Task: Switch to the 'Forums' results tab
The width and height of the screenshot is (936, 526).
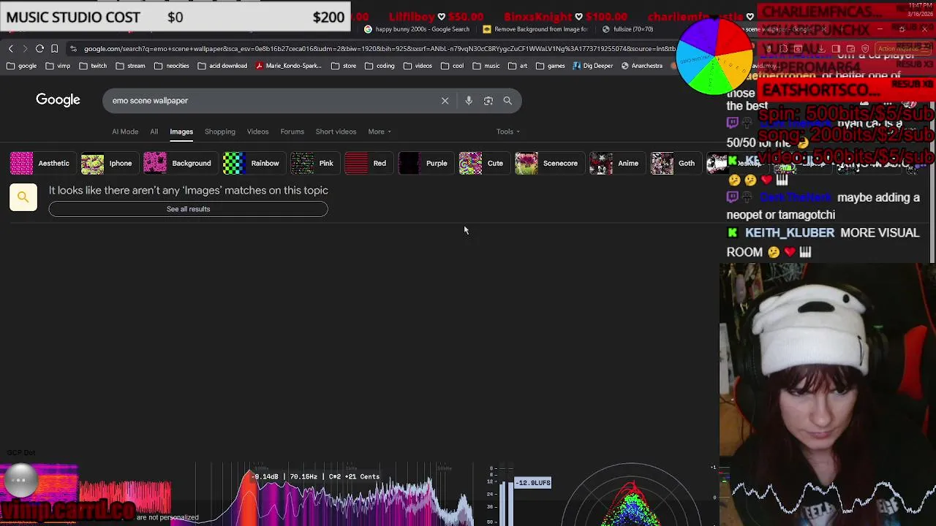Action: (292, 131)
